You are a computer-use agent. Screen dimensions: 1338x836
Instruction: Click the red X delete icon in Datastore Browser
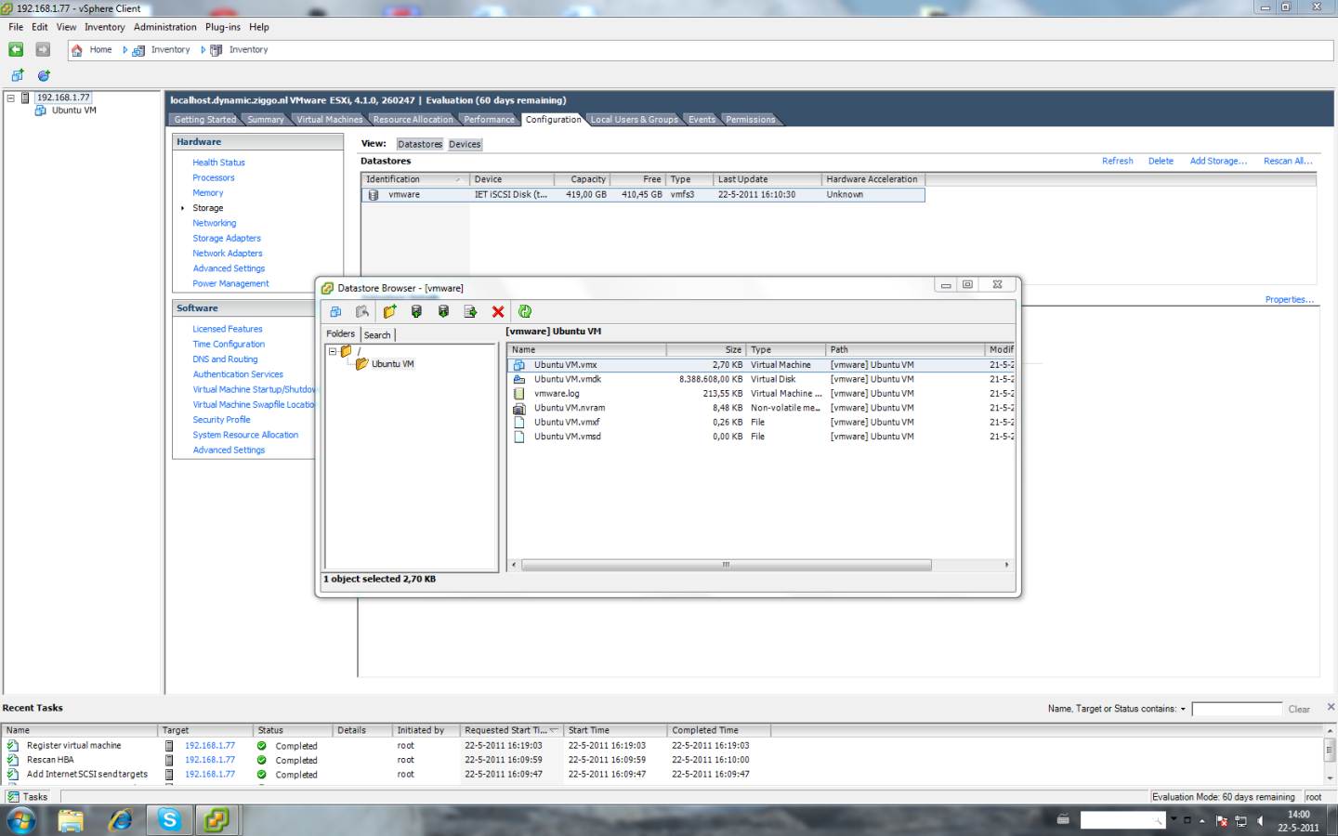click(x=498, y=311)
